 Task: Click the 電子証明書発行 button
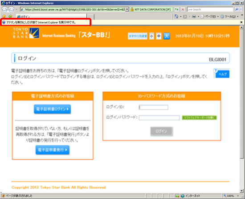pos(53,150)
